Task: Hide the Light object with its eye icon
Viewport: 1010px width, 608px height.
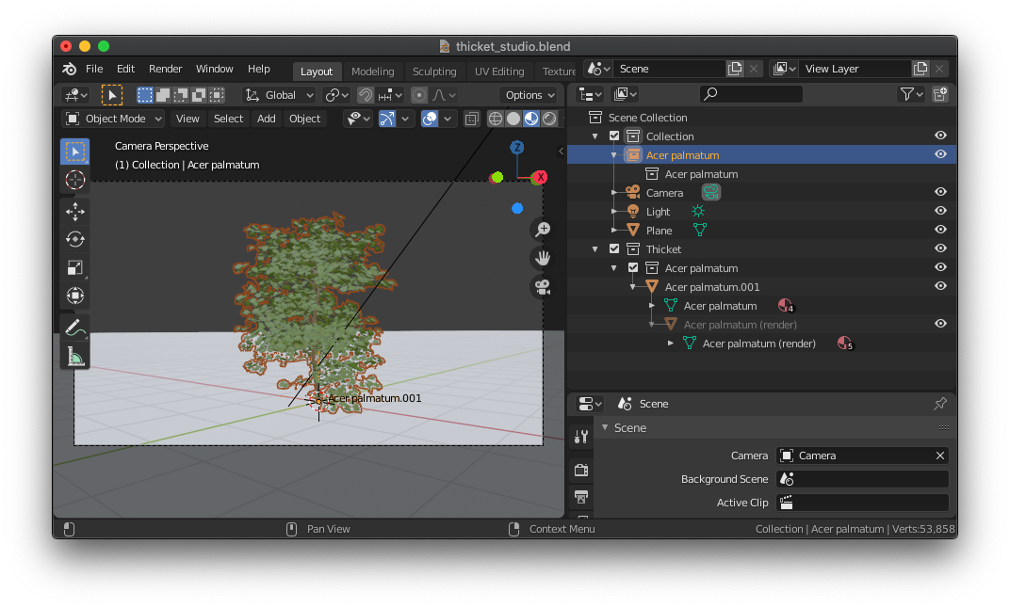Action: [940, 211]
